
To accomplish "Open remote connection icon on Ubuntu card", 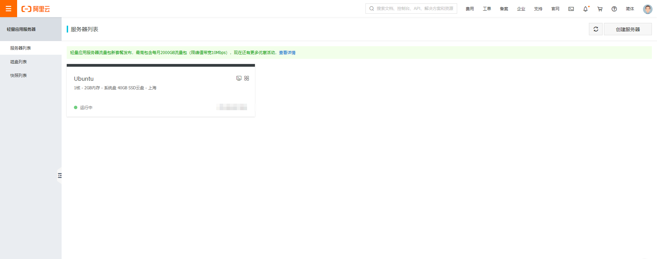I will 239,78.
